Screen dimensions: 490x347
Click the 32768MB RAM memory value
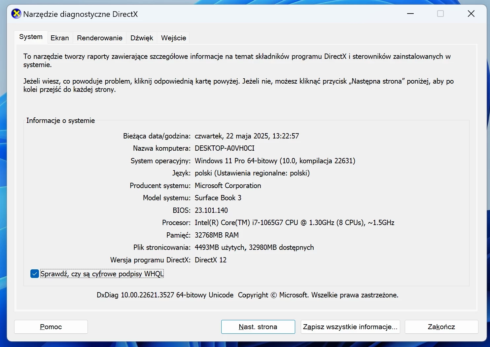point(217,235)
